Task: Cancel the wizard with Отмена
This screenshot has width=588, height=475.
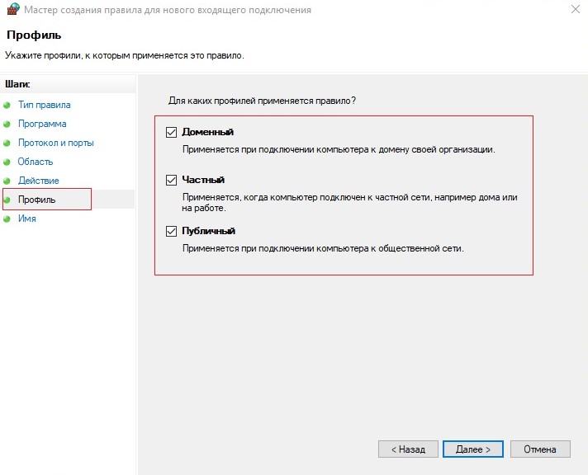Action: click(x=540, y=449)
